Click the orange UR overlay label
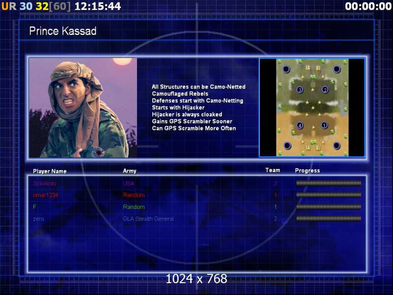Image resolution: width=393 pixels, height=295 pixels. pos(9,6)
